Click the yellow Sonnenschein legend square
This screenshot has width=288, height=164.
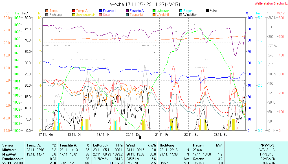click(74, 15)
